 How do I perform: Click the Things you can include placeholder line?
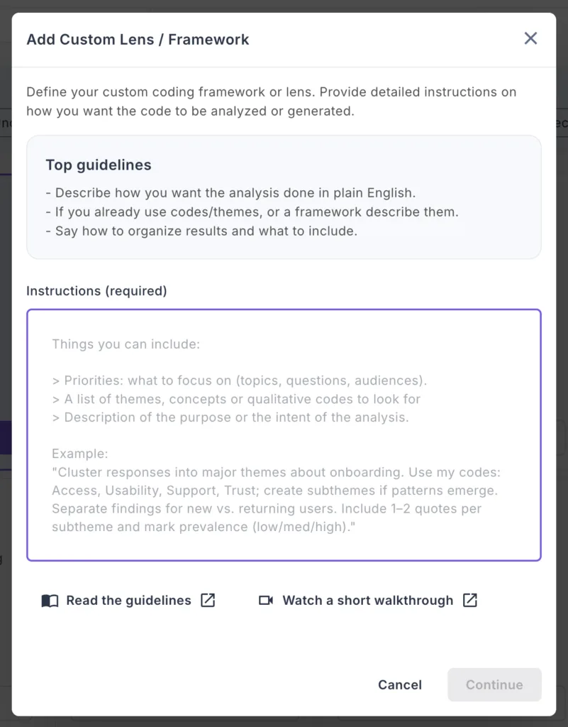pyautogui.click(x=126, y=344)
